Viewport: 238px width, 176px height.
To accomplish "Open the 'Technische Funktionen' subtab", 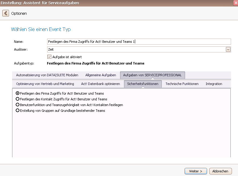I will [x=182, y=84].
